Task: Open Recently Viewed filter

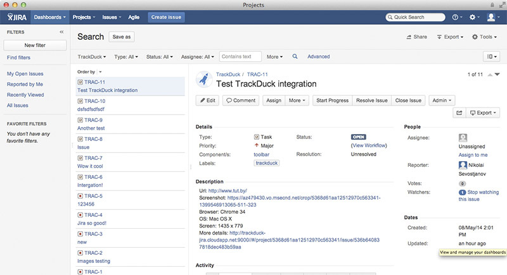Action: pos(25,95)
